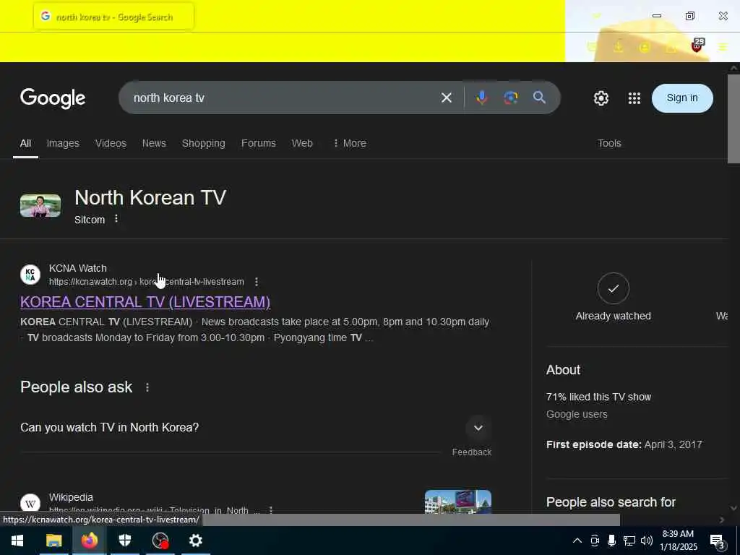
Task: Click the 'People also search for' heading
Action: click(611, 502)
